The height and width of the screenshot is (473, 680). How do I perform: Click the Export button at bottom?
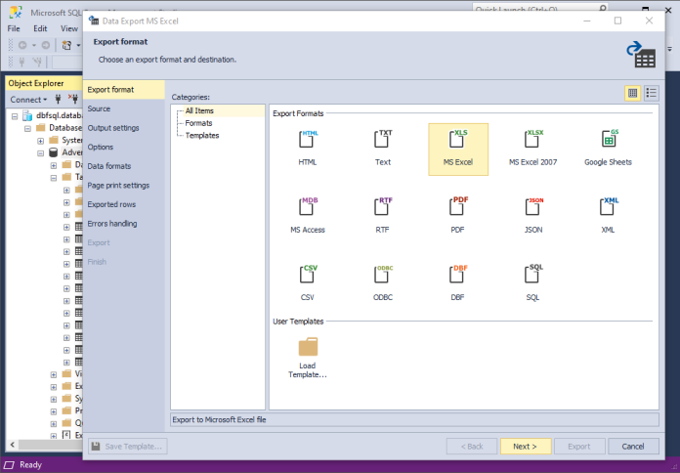[579, 446]
